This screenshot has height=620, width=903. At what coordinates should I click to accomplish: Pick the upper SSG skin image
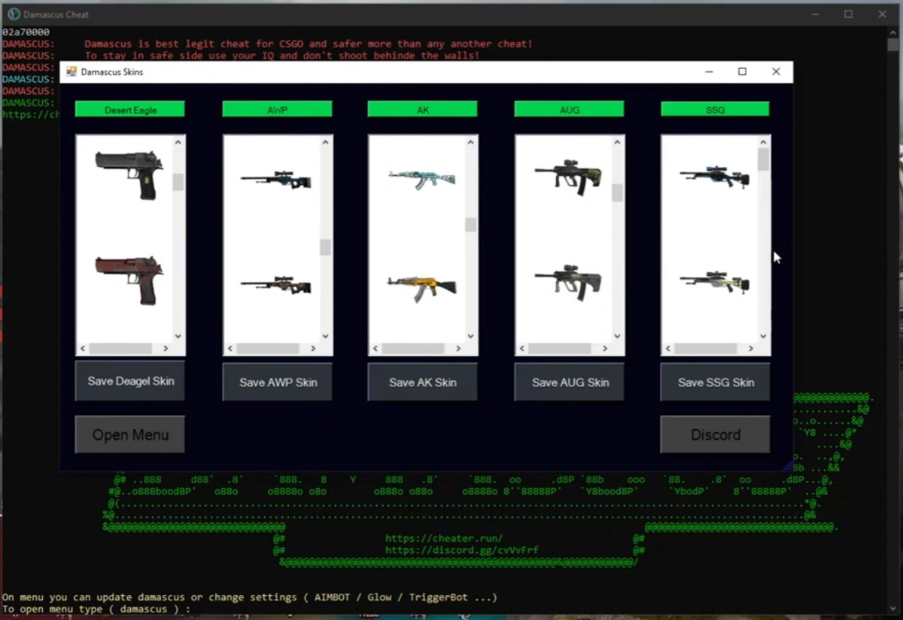715,177
